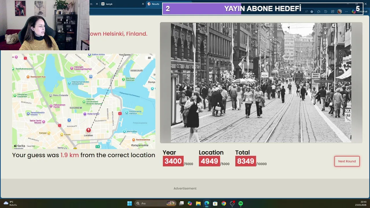
Task: Open browser history icon
Action: point(325,12)
